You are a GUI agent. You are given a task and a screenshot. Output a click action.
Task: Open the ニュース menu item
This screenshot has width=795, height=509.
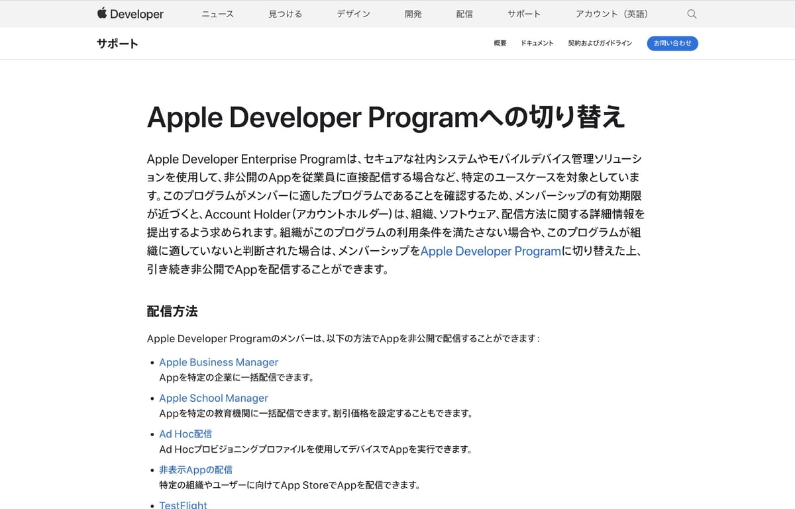click(218, 14)
